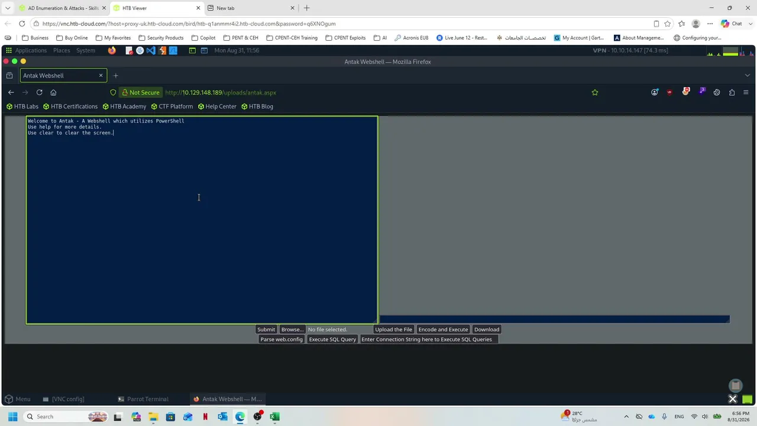The width and height of the screenshot is (757, 426).
Task: Open Windows Start menu
Action: [12, 417]
